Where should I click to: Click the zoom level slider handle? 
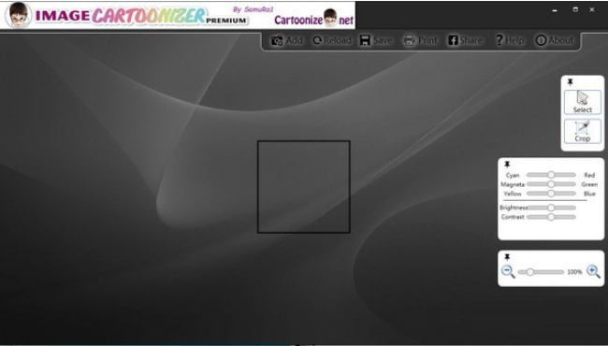coord(530,272)
